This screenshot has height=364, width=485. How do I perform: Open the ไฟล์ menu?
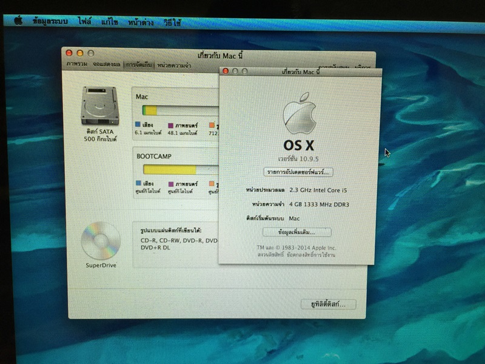85,22
